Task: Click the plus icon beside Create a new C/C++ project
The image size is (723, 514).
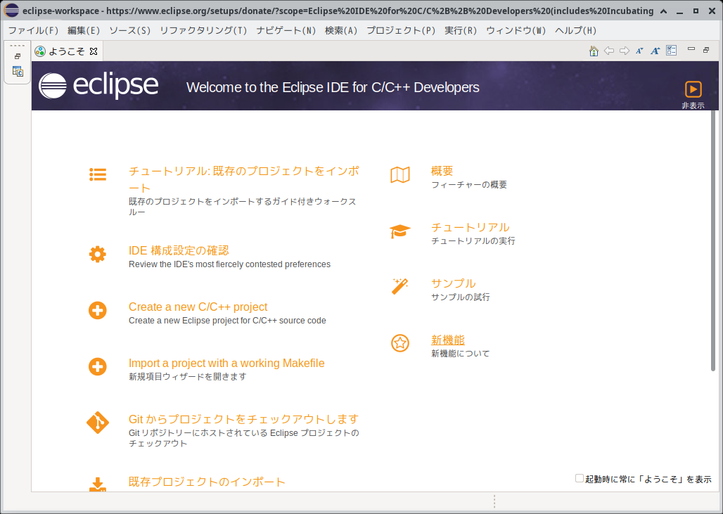Action: click(x=97, y=310)
